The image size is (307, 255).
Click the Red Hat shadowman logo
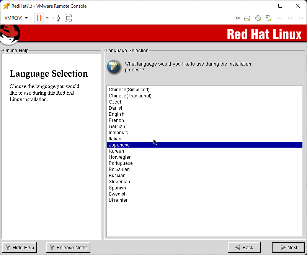point(10,35)
